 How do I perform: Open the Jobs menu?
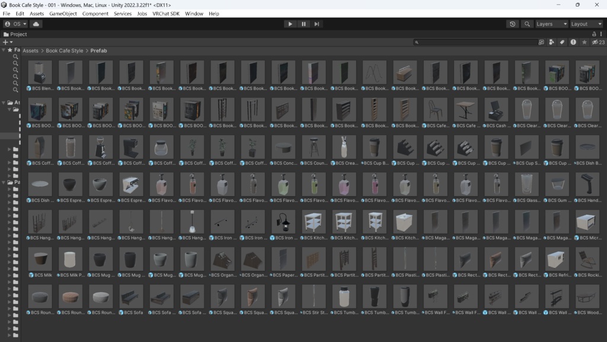pyautogui.click(x=142, y=14)
